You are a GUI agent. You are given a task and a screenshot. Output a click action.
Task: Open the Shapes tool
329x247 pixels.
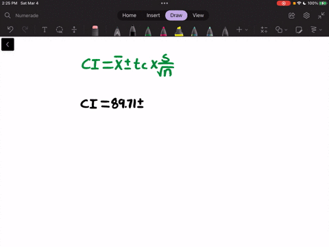point(279,30)
